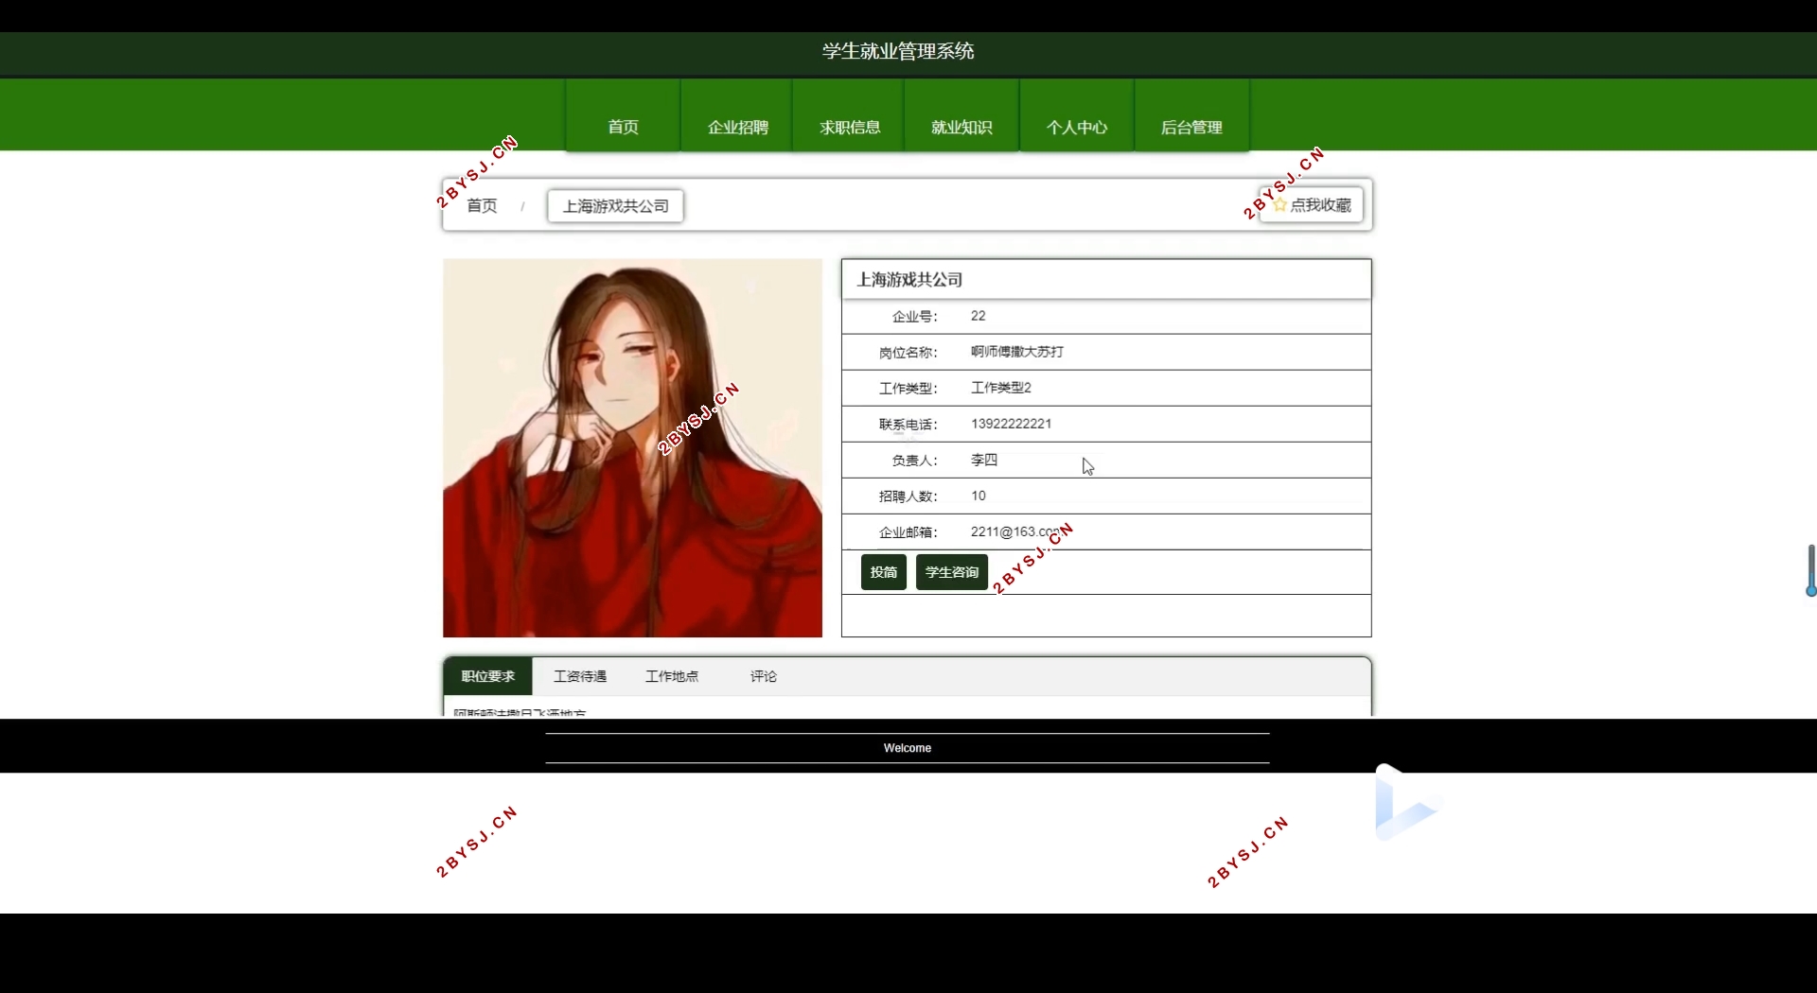Click the play arrow logo overlay

pyautogui.click(x=1407, y=803)
